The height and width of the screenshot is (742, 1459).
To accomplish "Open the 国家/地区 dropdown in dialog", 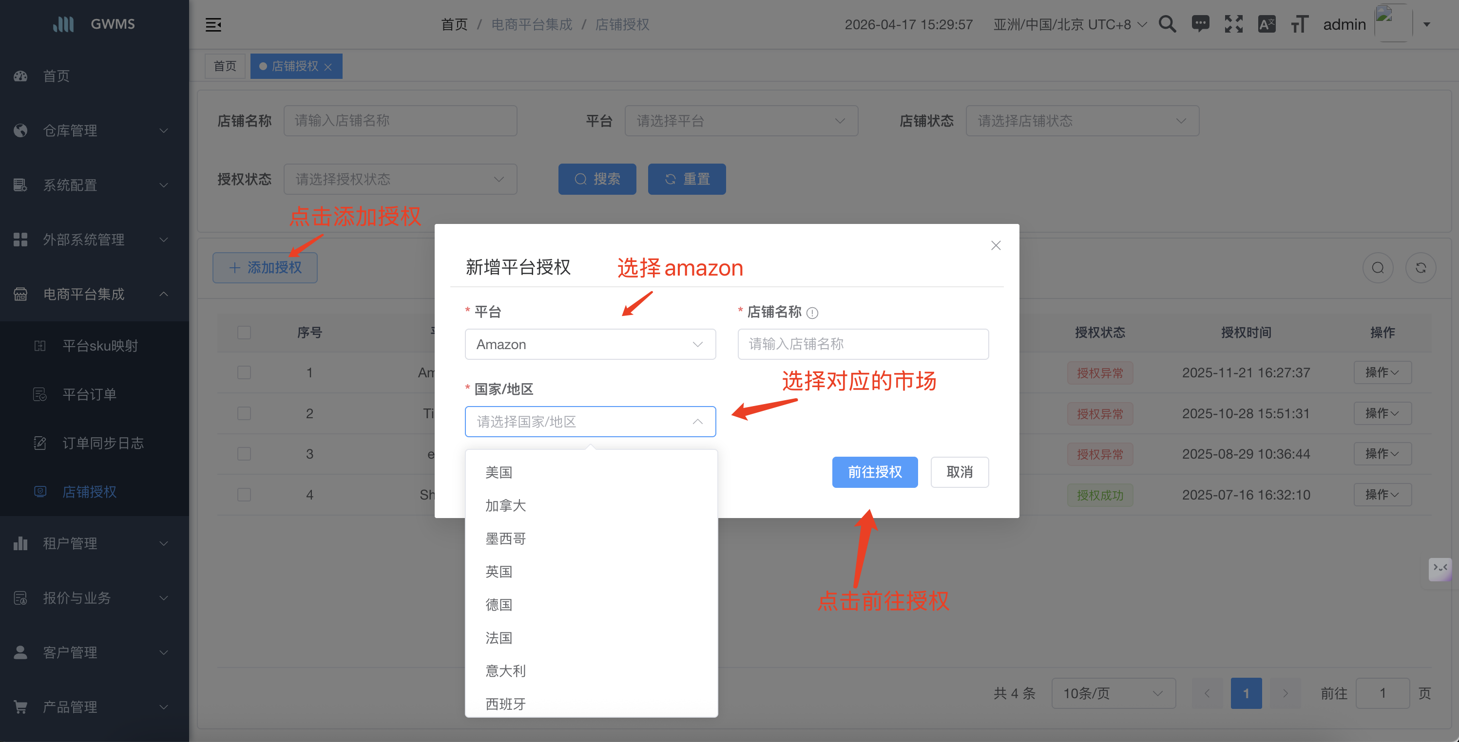I will tap(590, 422).
